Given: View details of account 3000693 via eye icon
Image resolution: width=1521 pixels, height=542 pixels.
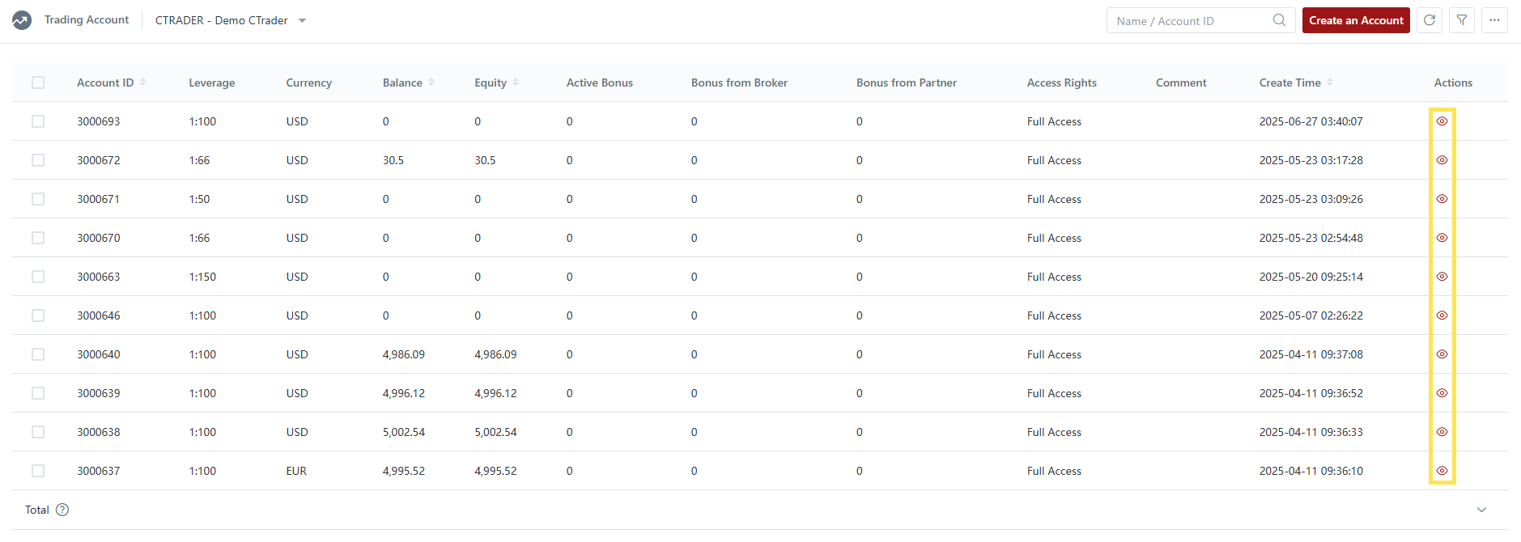Looking at the screenshot, I should [x=1442, y=121].
